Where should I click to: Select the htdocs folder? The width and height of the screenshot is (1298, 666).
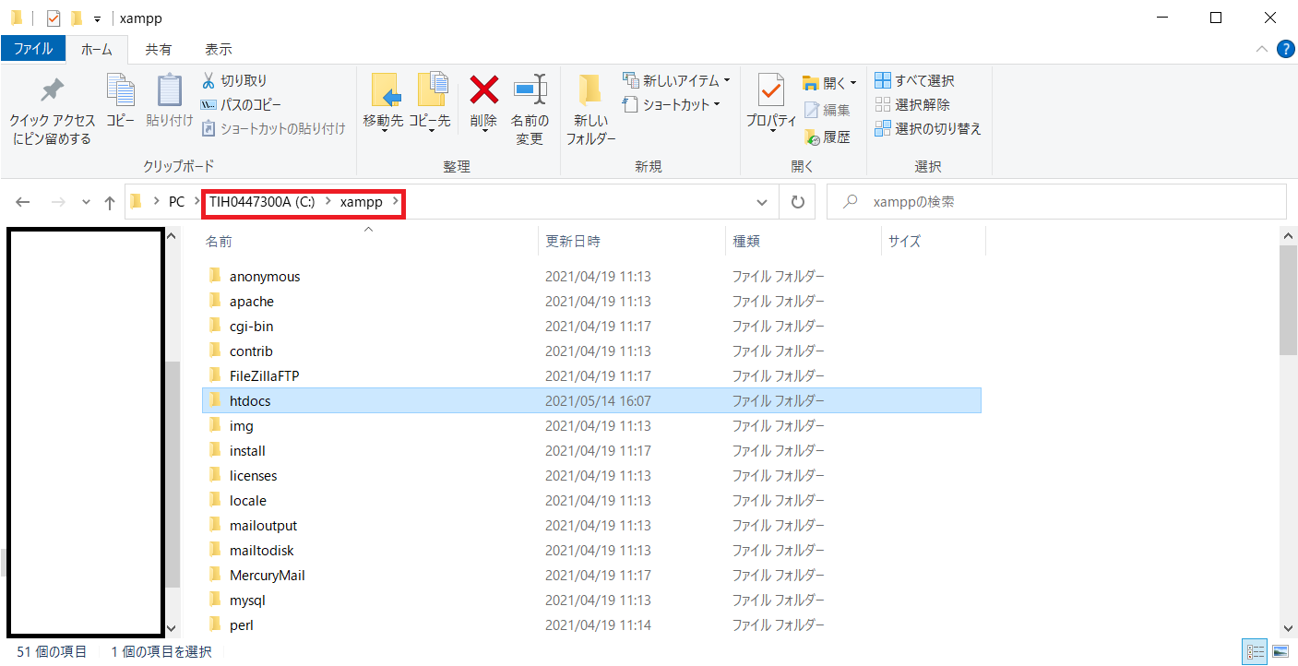coord(591,400)
